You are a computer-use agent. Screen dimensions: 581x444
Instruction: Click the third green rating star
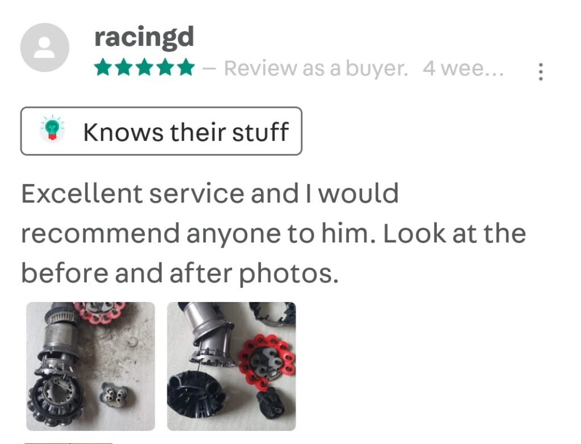pyautogui.click(x=144, y=68)
